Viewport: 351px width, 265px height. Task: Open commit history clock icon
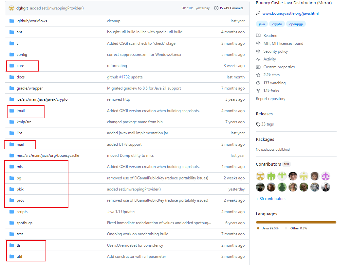tap(216, 8)
